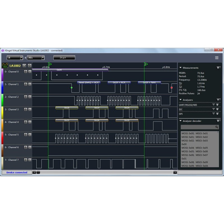Image resolution: width=224 pixels, height=224 pixels.
Task: Hide Channel 7 with its X toggle
Action: pos(30,160)
